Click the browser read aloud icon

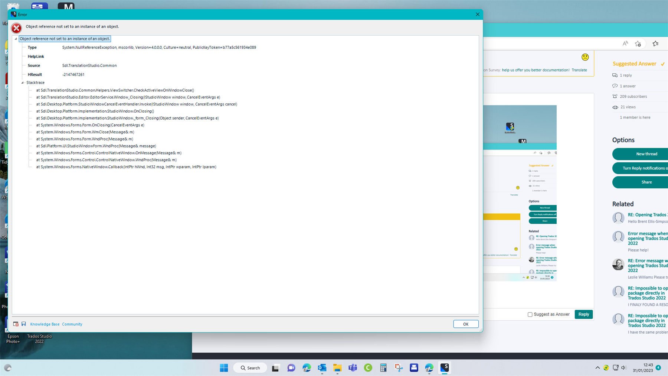(x=625, y=43)
